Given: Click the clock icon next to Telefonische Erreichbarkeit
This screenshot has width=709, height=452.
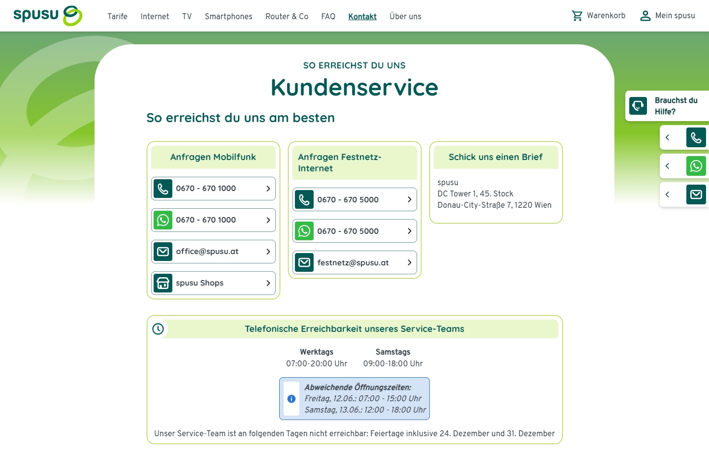Looking at the screenshot, I should (158, 329).
